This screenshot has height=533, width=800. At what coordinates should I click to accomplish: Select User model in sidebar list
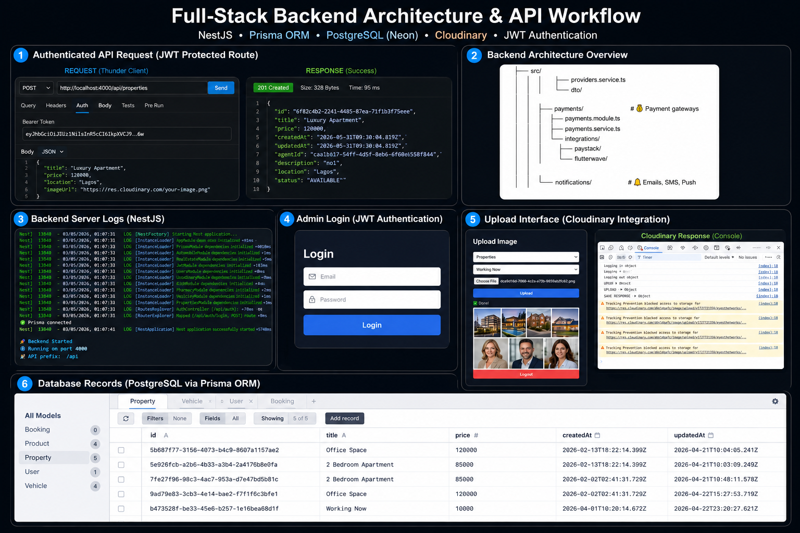[32, 472]
